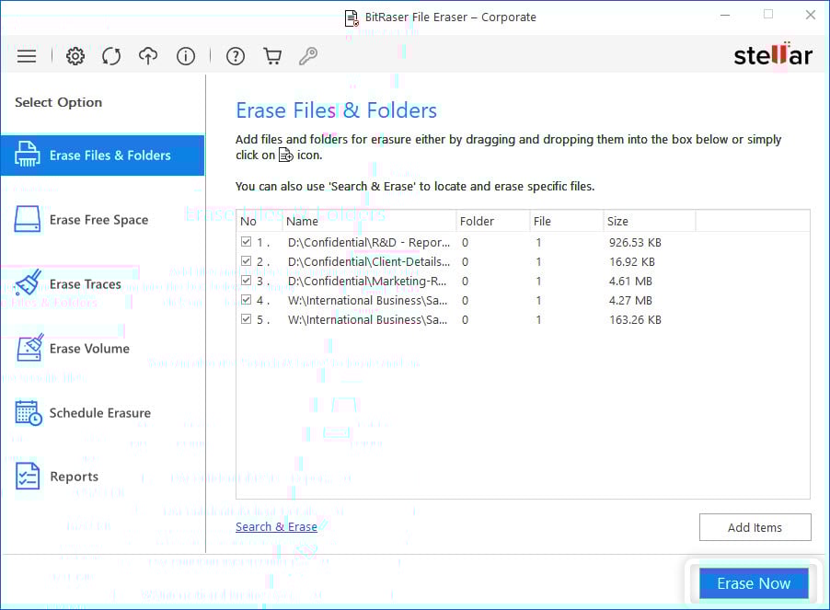Image resolution: width=830 pixels, height=610 pixels.
Task: Click the key activation icon
Action: [308, 56]
